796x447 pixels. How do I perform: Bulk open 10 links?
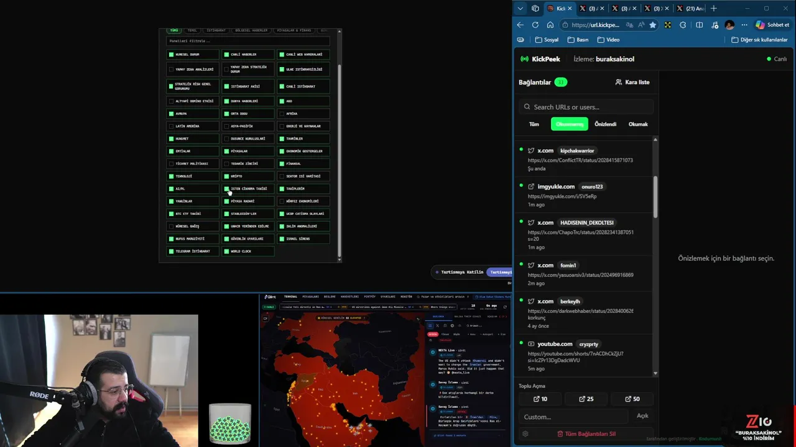(540, 399)
